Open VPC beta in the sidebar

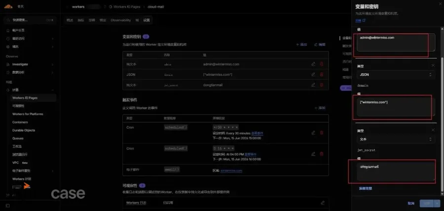click(x=20, y=163)
